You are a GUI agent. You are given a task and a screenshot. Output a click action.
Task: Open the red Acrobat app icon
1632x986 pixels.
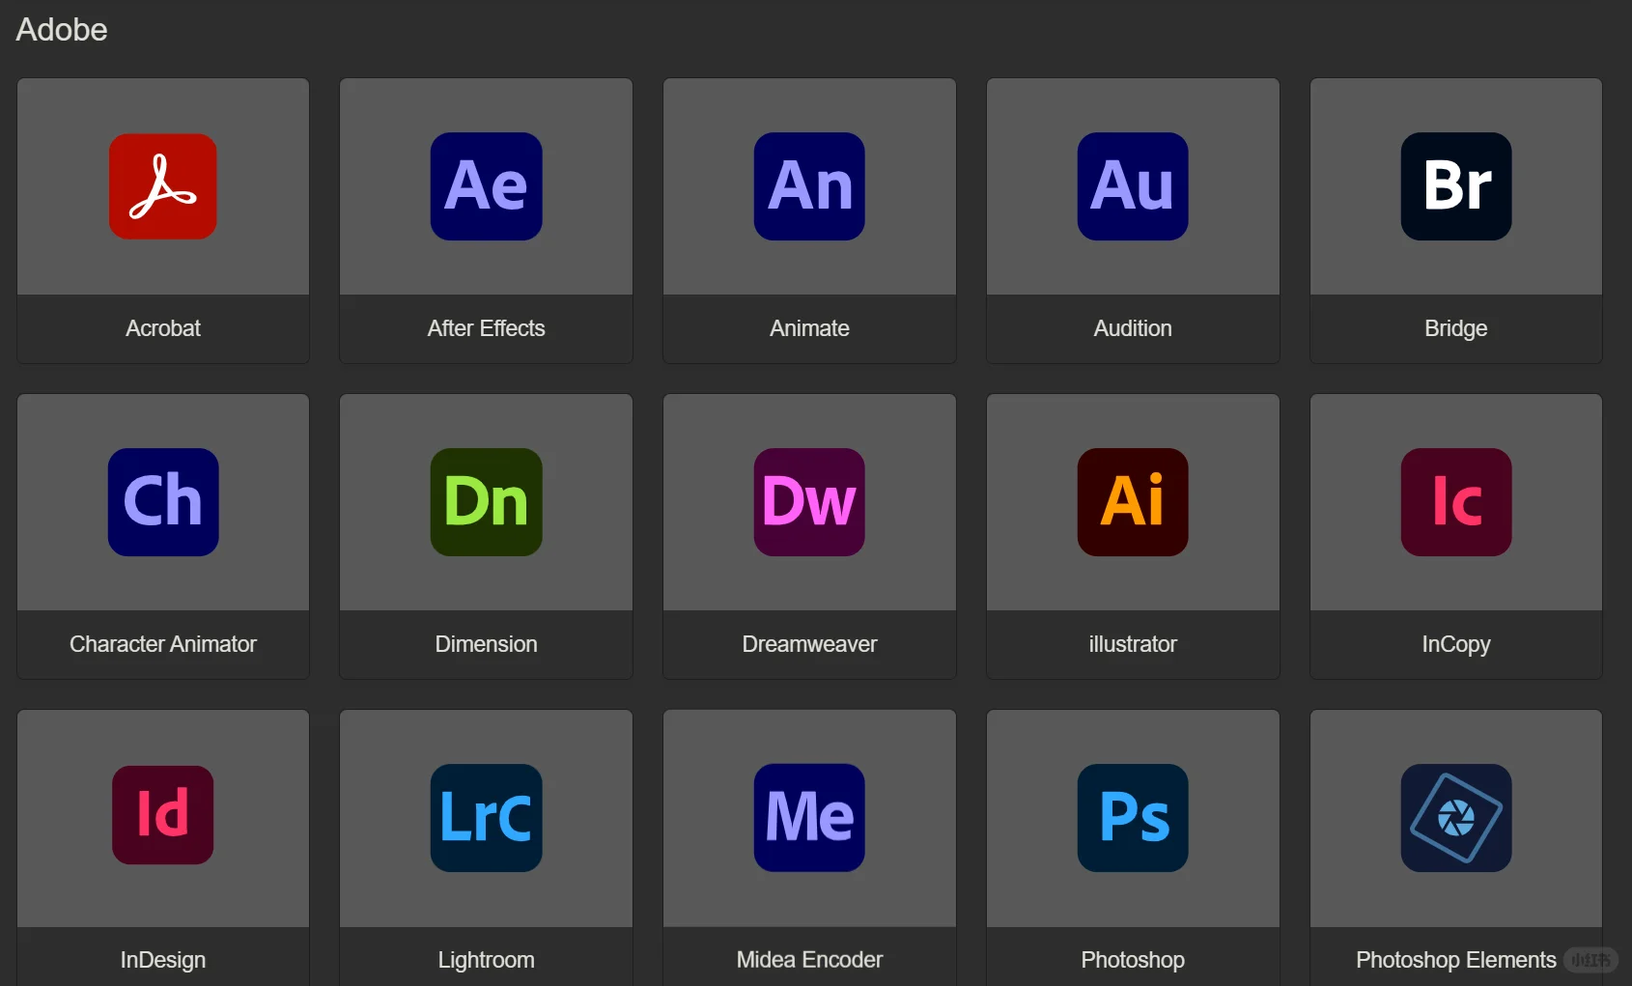coord(163,186)
